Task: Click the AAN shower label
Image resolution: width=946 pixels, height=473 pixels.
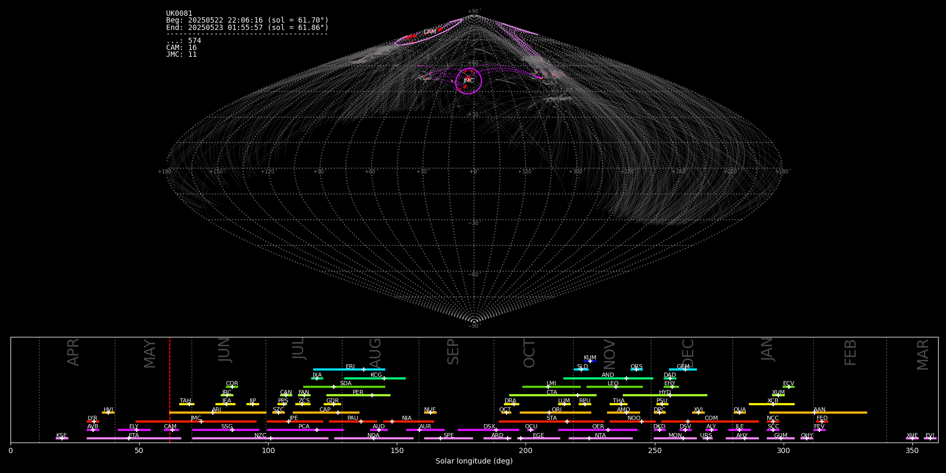Action: [x=819, y=410]
